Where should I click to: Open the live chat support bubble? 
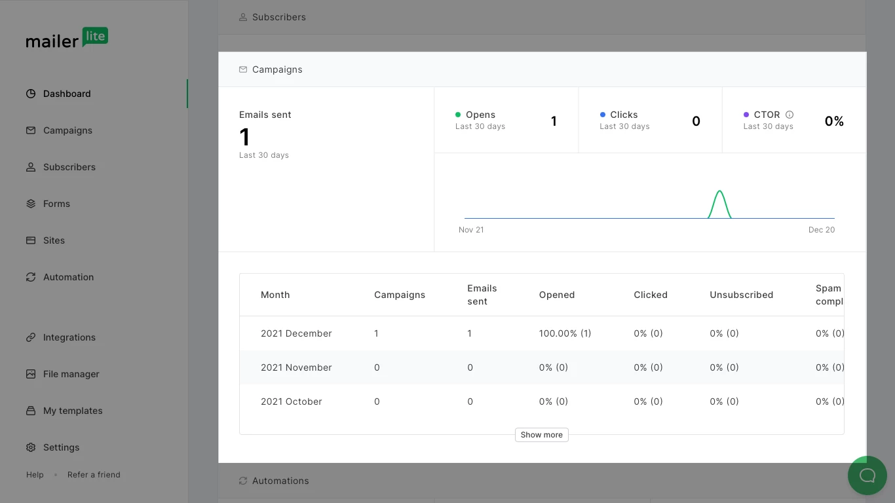867,475
